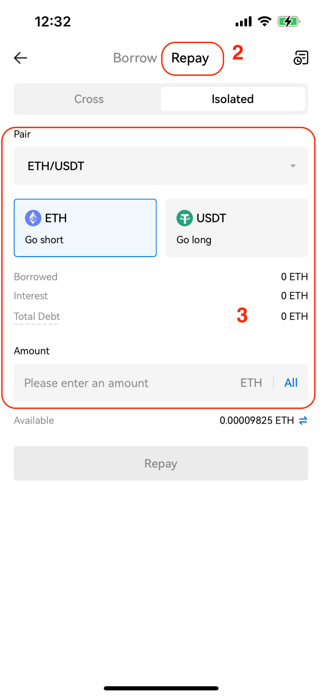The width and height of the screenshot is (322, 697).
Task: Switch to the Borrow tab
Action: coord(135,58)
